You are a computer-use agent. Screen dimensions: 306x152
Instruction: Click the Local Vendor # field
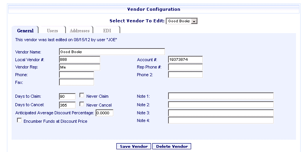pos(80,59)
